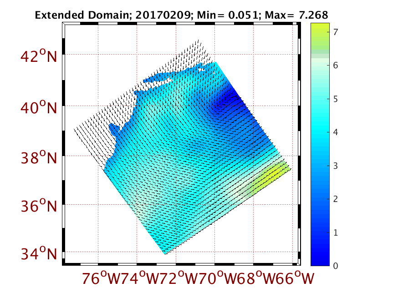Screen dimensions: 398x298
Task: Click the 'Min= 0.051' value in title
Action: 227,15
